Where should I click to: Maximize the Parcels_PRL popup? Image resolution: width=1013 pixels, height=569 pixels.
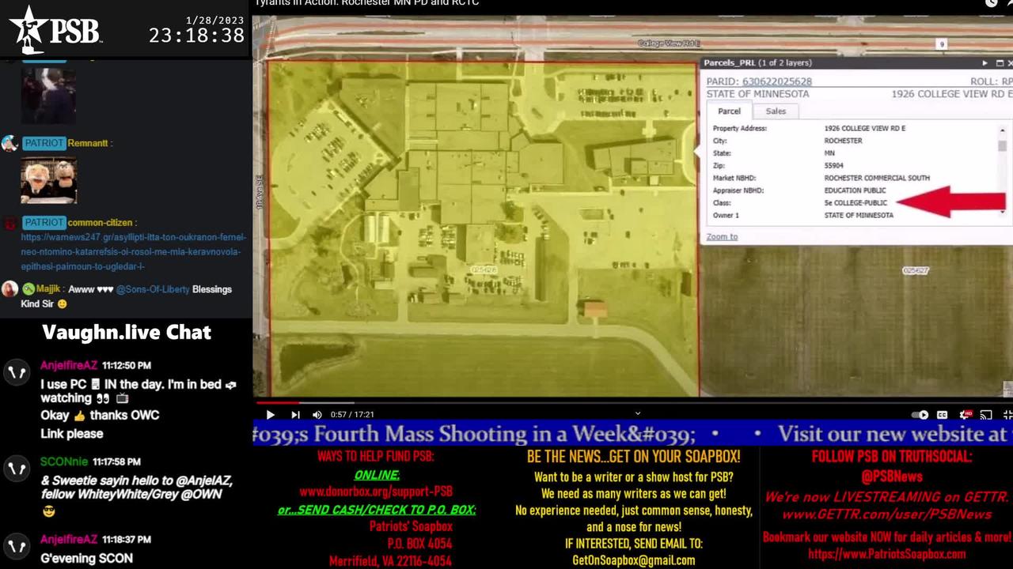coord(999,63)
